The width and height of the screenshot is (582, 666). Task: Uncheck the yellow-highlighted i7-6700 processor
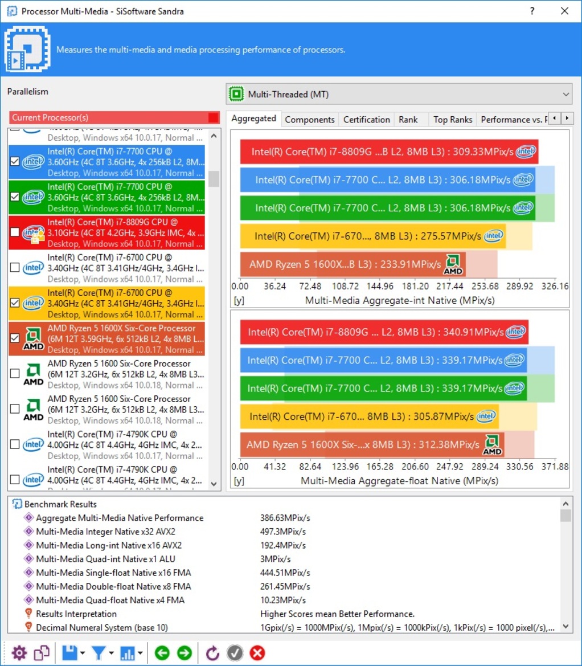(x=15, y=303)
